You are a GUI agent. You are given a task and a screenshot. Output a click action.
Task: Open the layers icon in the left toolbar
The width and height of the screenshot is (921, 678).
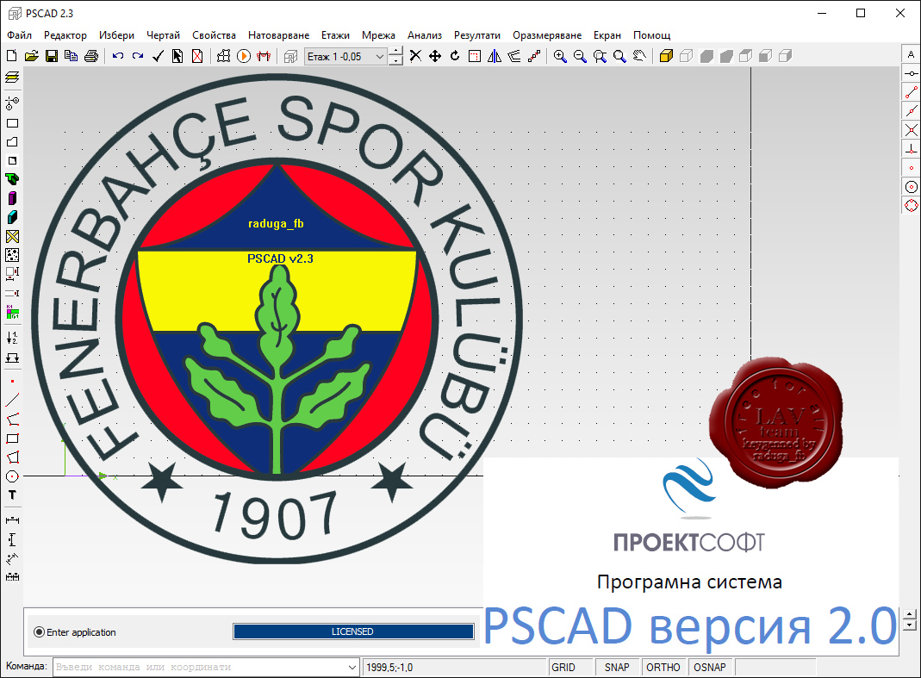pyautogui.click(x=12, y=78)
